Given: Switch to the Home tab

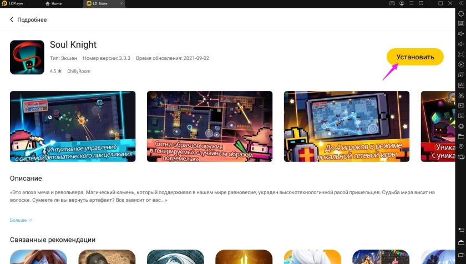Looking at the screenshot, I should point(54,3).
